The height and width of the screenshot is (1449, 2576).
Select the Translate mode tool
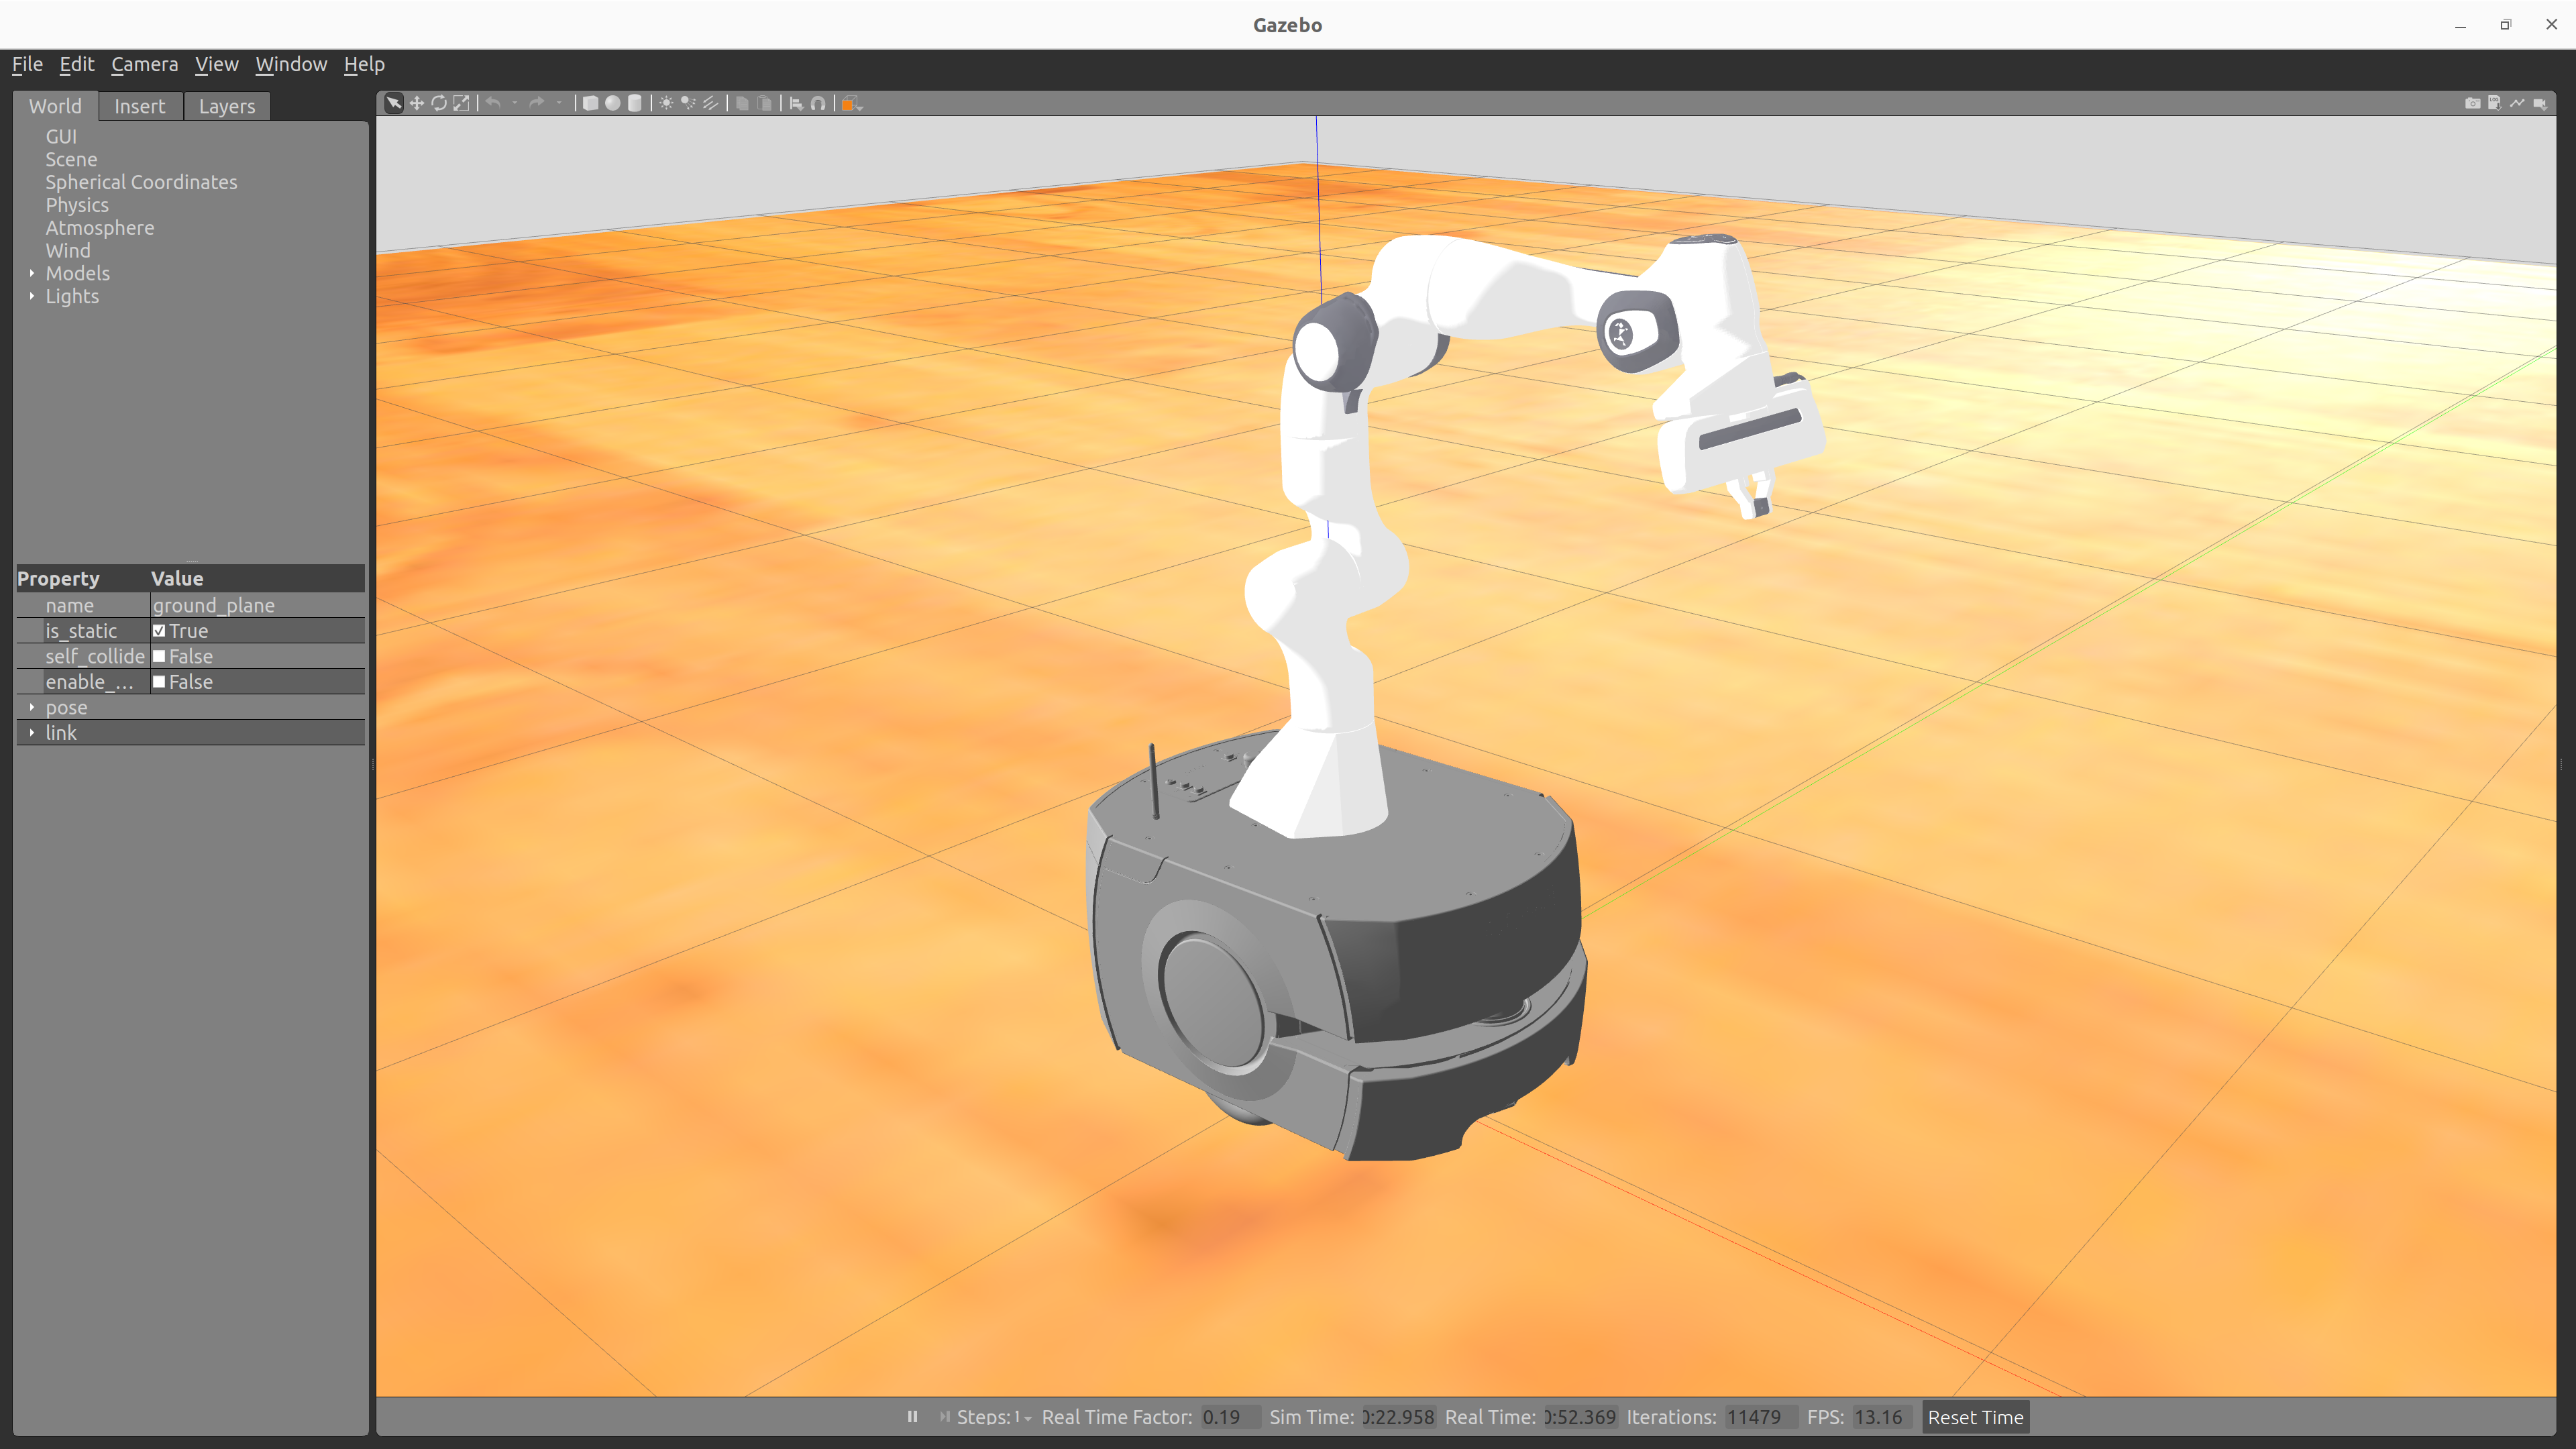(416, 103)
